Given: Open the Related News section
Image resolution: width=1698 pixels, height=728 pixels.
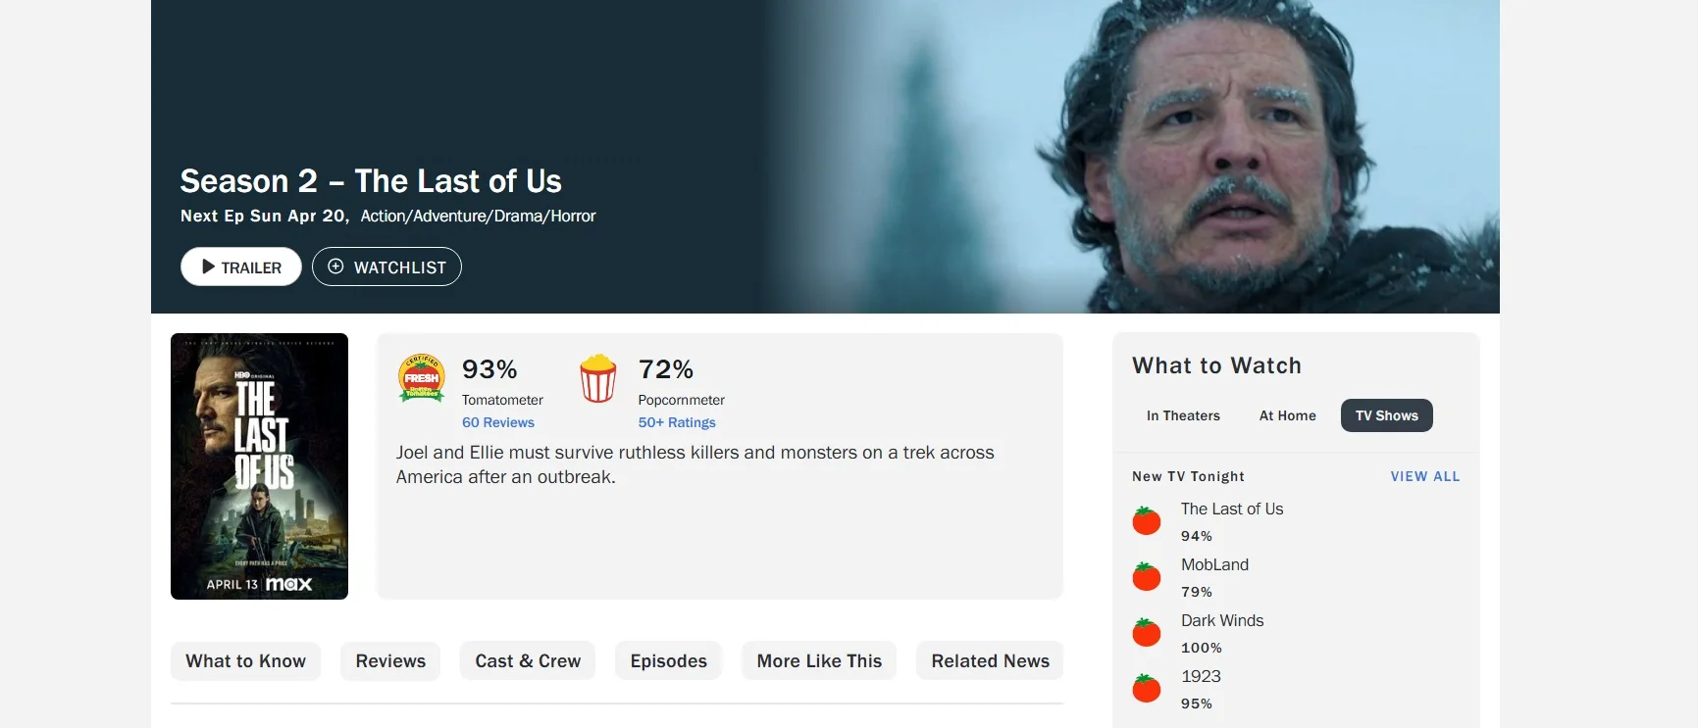Looking at the screenshot, I should [x=990, y=661].
